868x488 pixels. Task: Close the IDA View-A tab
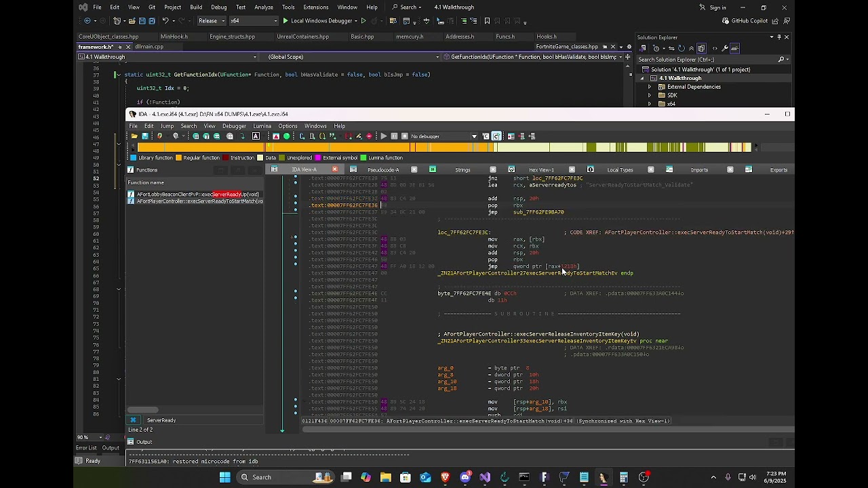point(334,169)
